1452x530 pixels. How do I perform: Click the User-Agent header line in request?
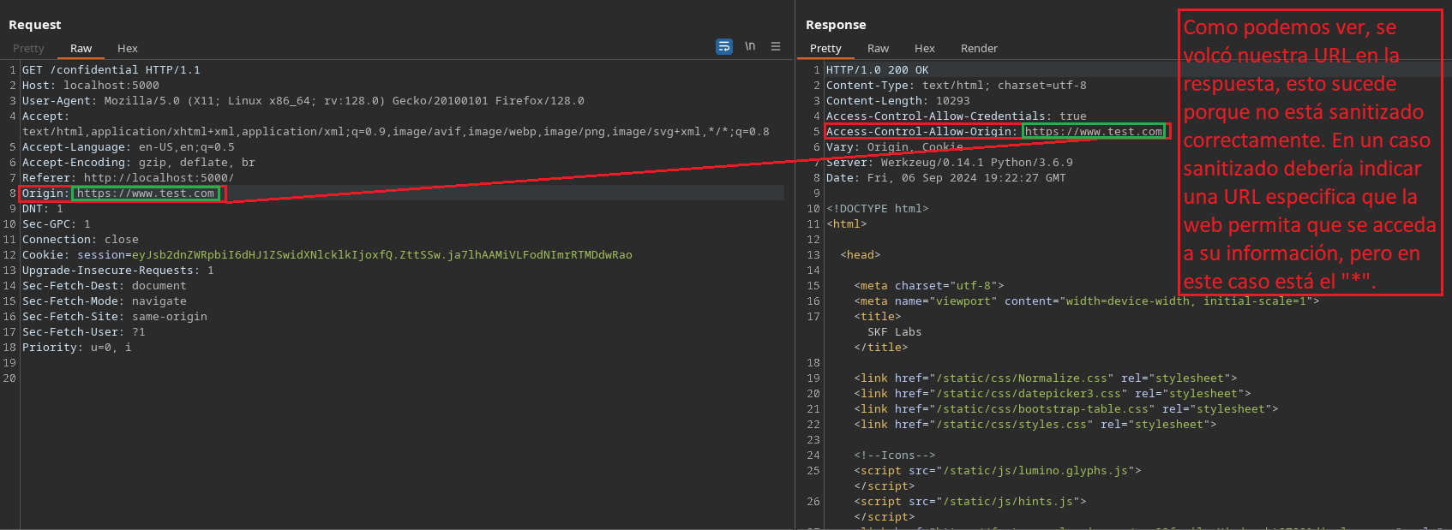pyautogui.click(x=303, y=101)
